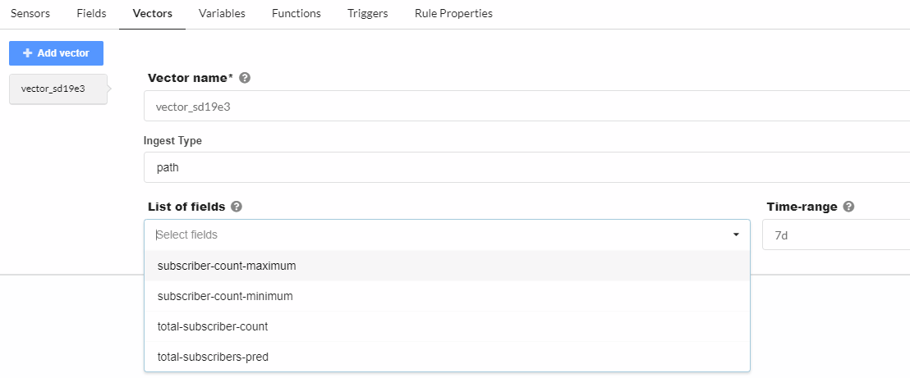The width and height of the screenshot is (910, 378).
Task: Go to the Functions tab
Action: click(296, 14)
